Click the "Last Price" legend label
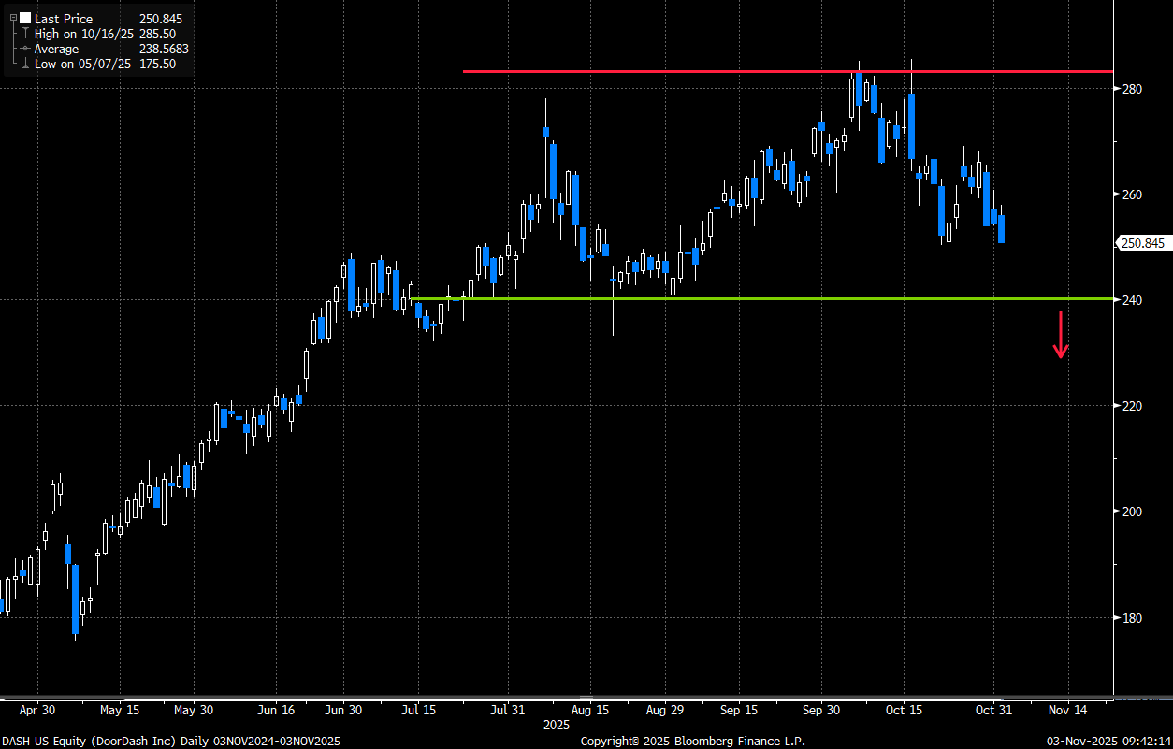This screenshot has height=749, width=1173. [64, 18]
